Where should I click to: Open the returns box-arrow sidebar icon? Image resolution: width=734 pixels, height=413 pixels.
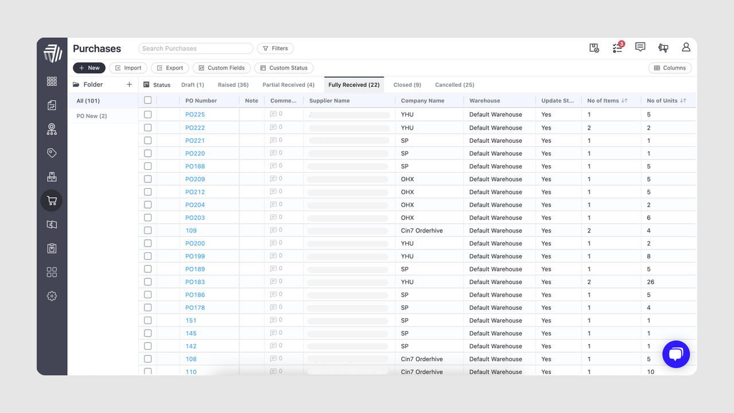(x=52, y=225)
